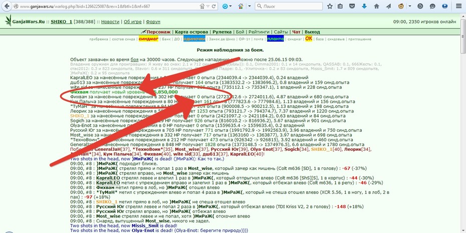The image size is (466, 233).
Task: Open Greasemonkey dropdown arrow
Action: [x=410, y=6]
